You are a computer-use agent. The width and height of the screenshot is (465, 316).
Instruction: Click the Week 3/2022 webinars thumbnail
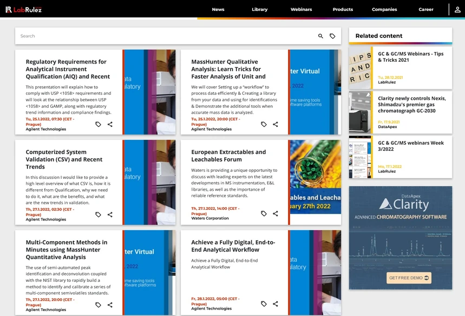(x=360, y=157)
